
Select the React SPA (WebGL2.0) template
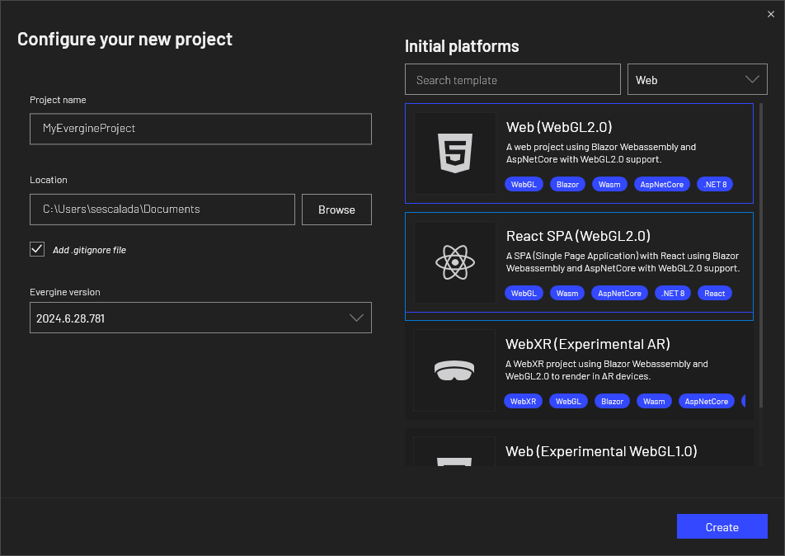(x=622, y=236)
